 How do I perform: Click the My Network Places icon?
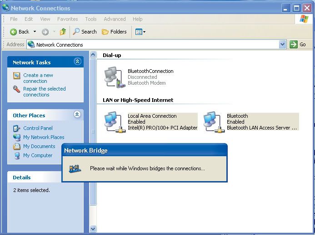[x=17, y=137]
